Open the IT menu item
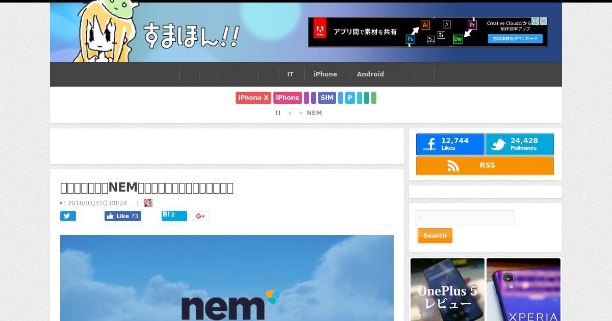 coord(290,74)
